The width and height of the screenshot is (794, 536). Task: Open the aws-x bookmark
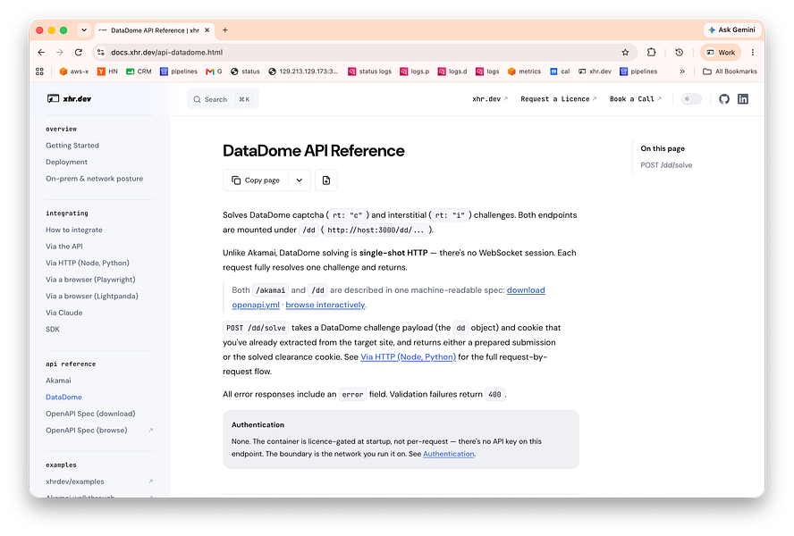pyautogui.click(x=74, y=71)
